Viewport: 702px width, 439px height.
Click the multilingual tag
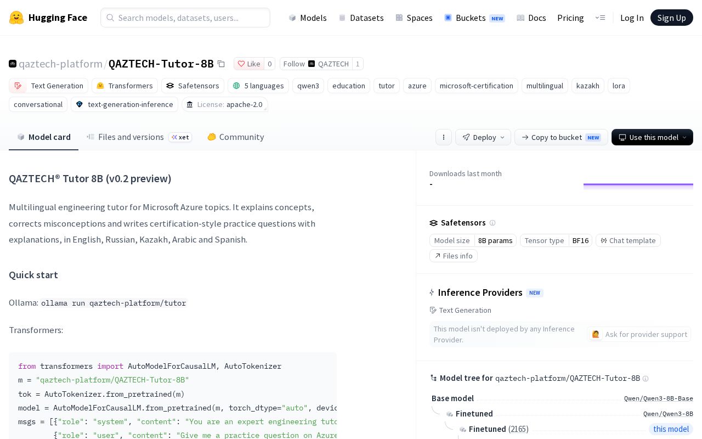(545, 86)
